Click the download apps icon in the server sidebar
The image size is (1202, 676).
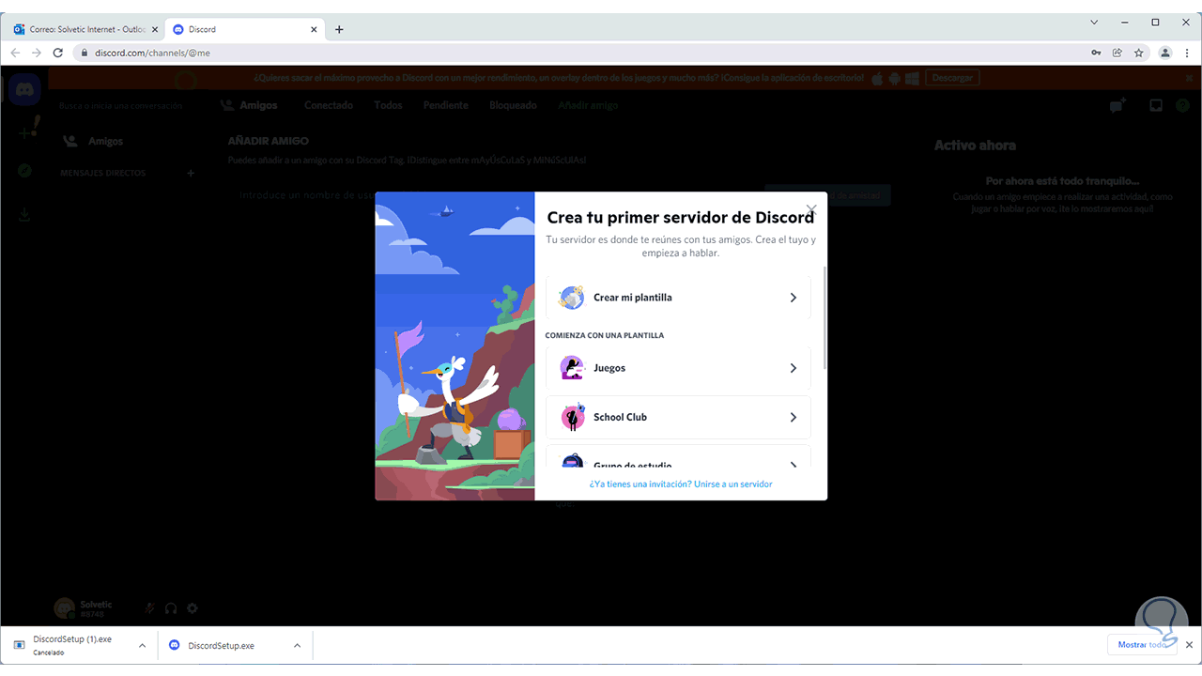point(24,215)
